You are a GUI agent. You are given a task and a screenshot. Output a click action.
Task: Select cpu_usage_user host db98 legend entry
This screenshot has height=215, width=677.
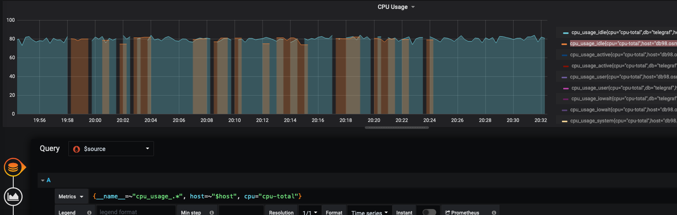[623, 77]
